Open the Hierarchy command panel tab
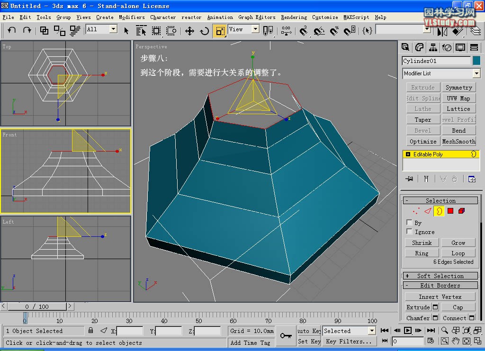This screenshot has height=351, width=485. pos(433,47)
